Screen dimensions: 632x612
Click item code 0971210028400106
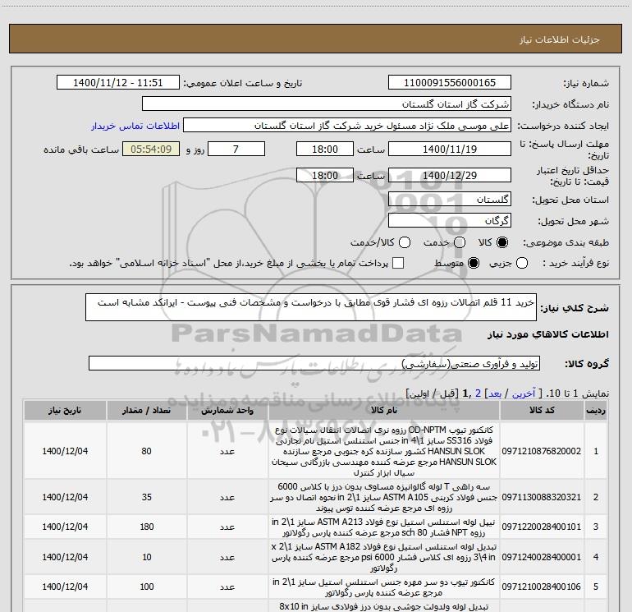coord(542,587)
